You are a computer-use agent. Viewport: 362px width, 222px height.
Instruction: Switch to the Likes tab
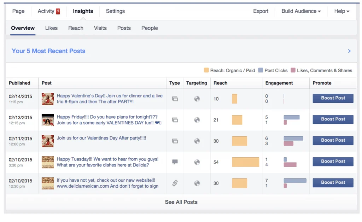pyautogui.click(x=51, y=28)
